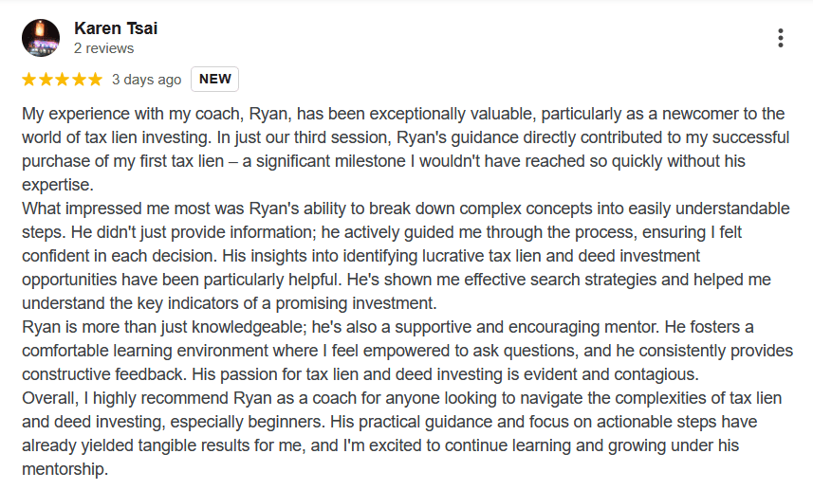The width and height of the screenshot is (813, 490).
Task: Click the paragraph starting "My experience with my coach"
Action: pos(379,137)
